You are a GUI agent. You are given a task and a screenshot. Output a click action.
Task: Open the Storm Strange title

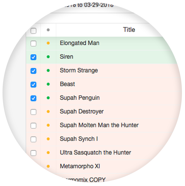(x=79, y=71)
